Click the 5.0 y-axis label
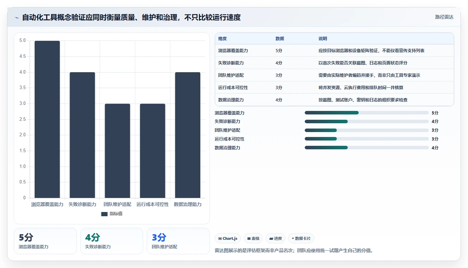This screenshot has height=268, width=468. coord(23,40)
